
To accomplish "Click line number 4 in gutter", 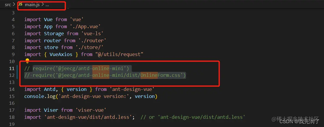I will point(14,20).
